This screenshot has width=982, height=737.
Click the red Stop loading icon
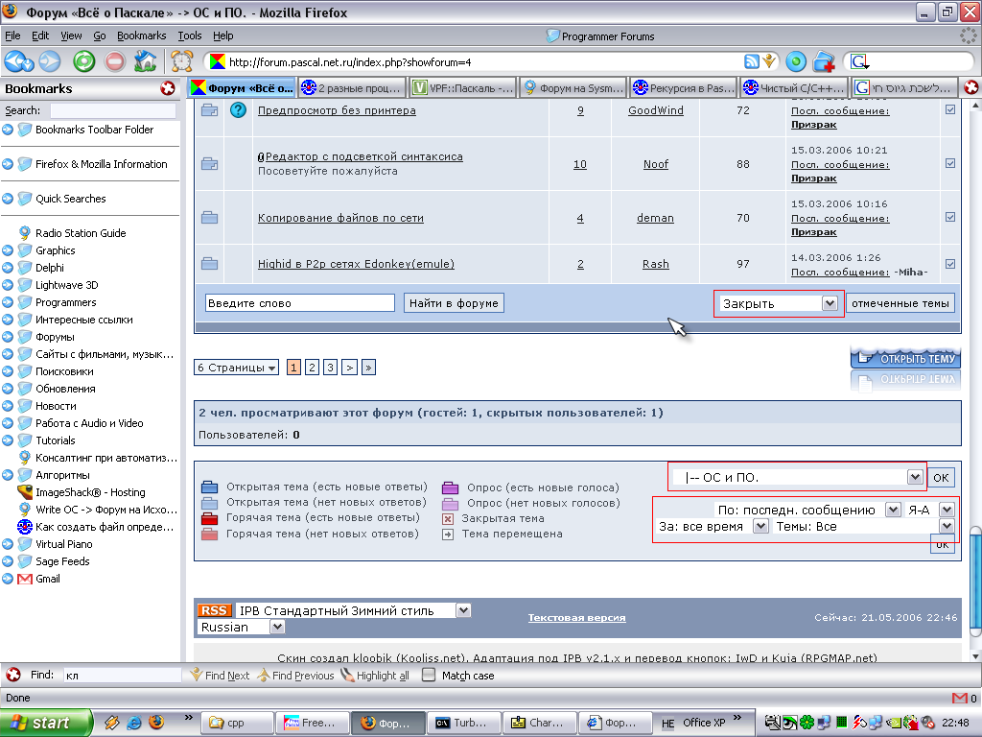click(114, 61)
